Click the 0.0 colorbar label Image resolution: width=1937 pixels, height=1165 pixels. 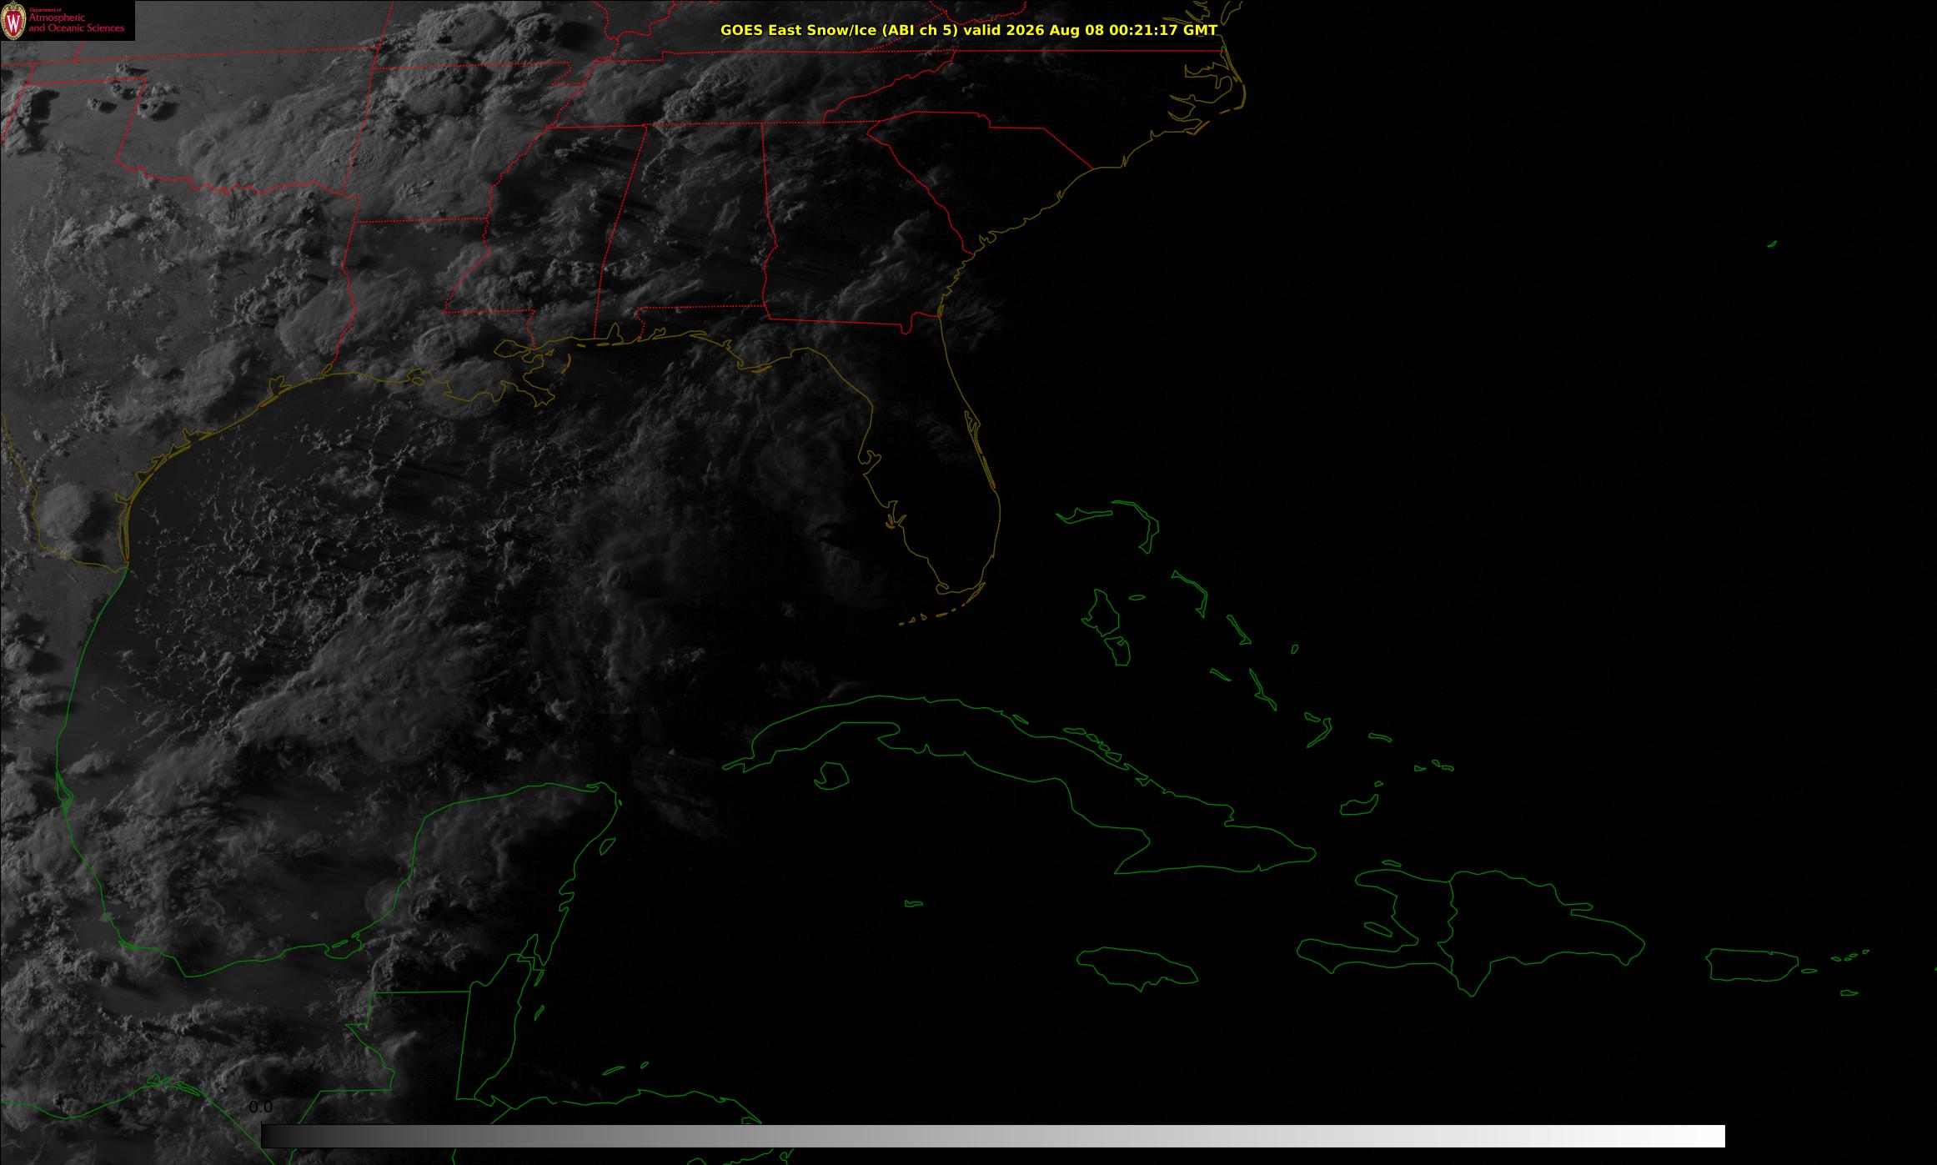tap(260, 1107)
